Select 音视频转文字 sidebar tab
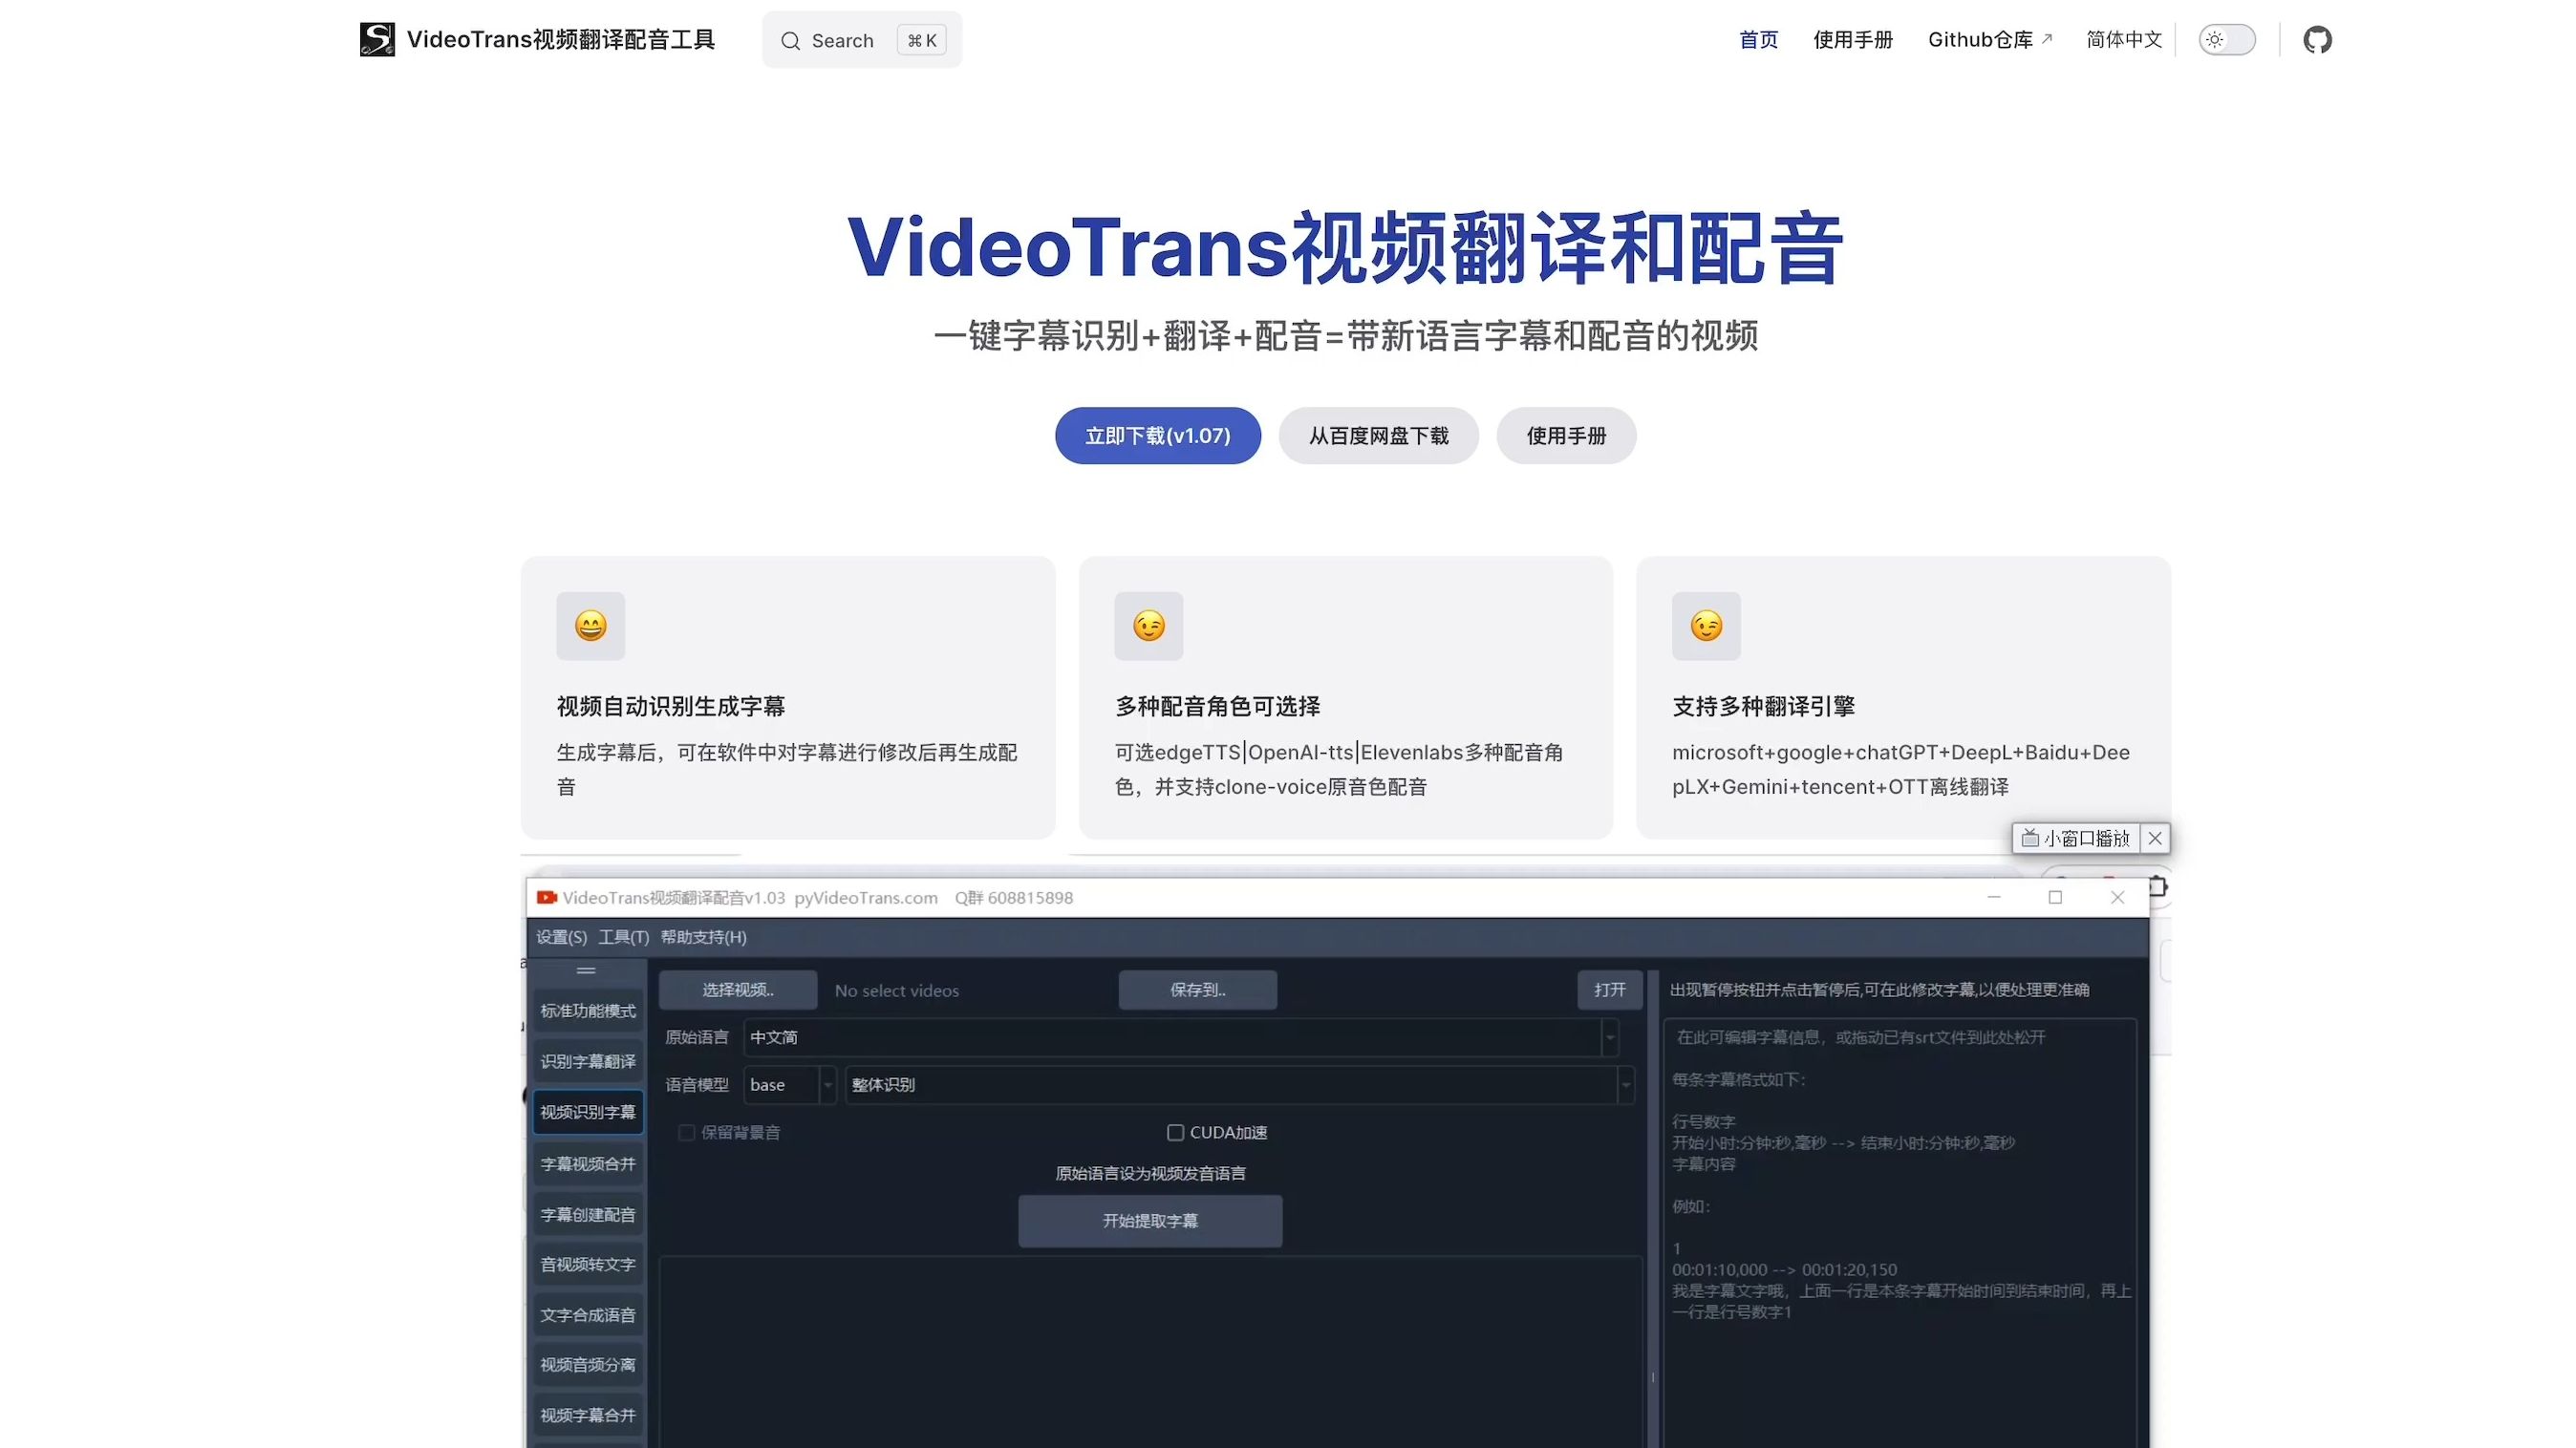This screenshot has height=1448, width=2576. click(588, 1264)
